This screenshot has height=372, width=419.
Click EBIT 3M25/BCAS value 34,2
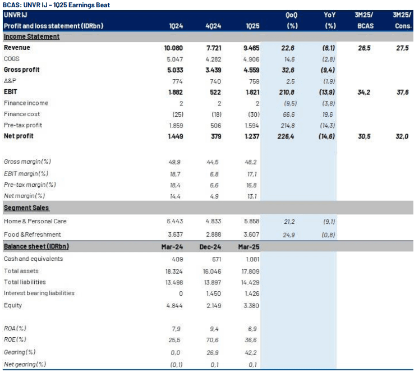click(x=364, y=93)
